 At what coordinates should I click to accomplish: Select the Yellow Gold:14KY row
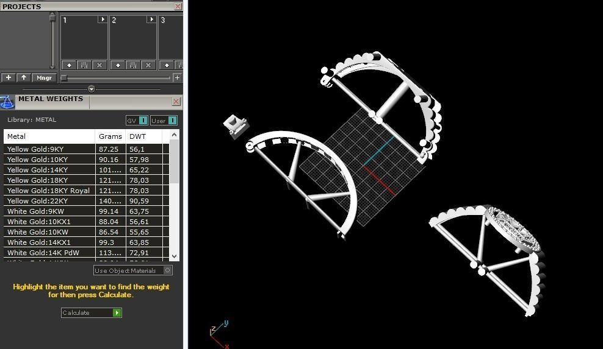[86, 170]
